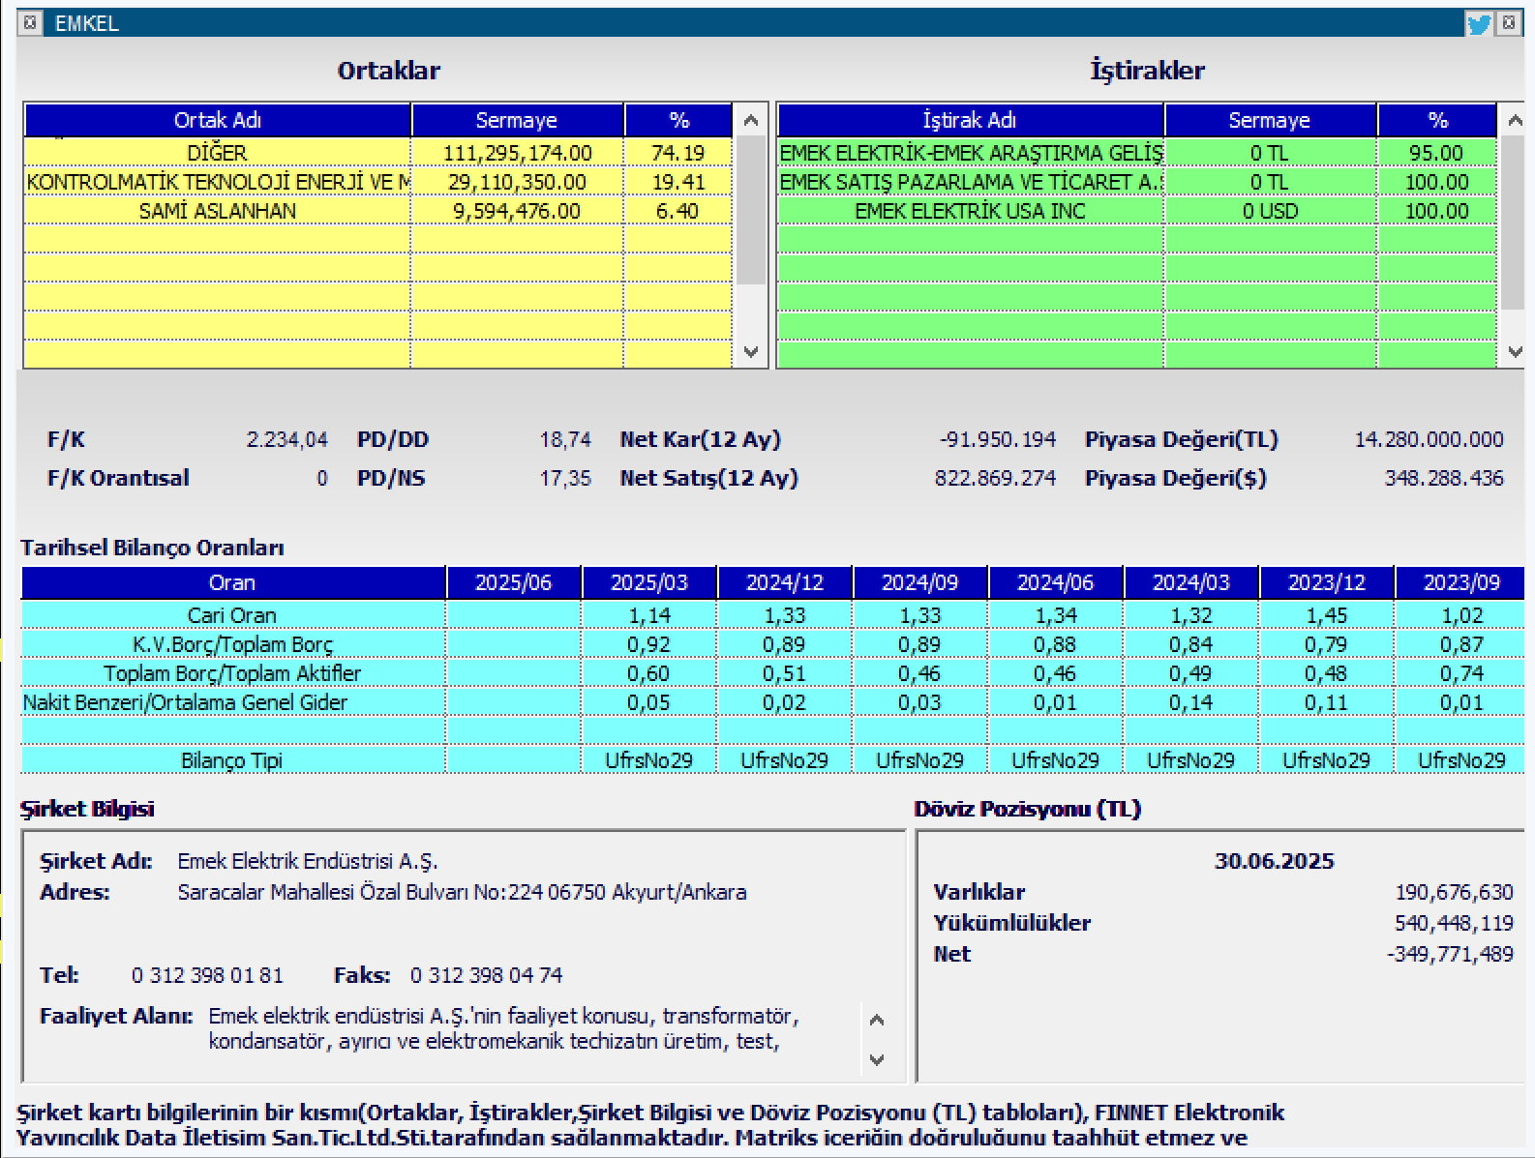Click the 95.00 percentage cell
This screenshot has height=1158, width=1535.
pyautogui.click(x=1436, y=153)
